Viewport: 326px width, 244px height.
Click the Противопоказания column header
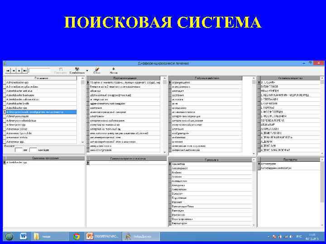[x=125, y=78]
